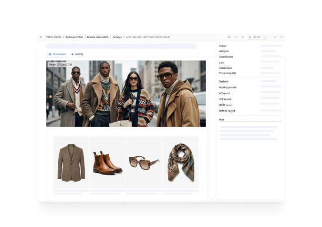The width and height of the screenshot is (322, 227).
Task: Close the finding detail with X icon
Action: click(41, 37)
